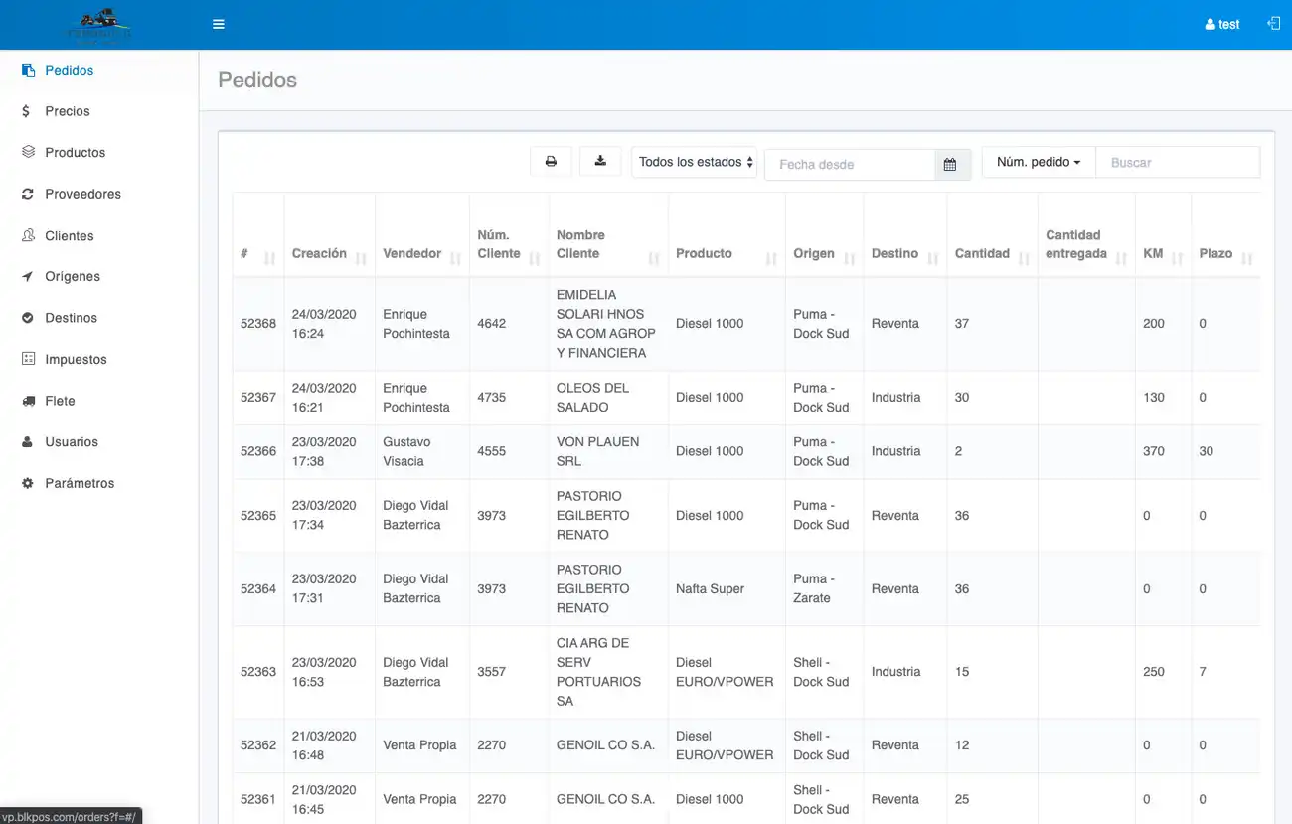This screenshot has height=824, width=1292.
Task: Click the logout icon at top right
Action: point(1273,24)
